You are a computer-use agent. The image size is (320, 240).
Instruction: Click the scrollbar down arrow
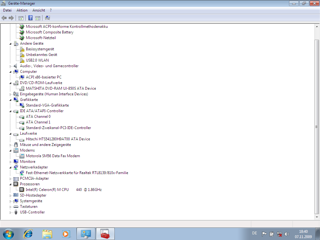pyautogui.click(x=317, y=217)
